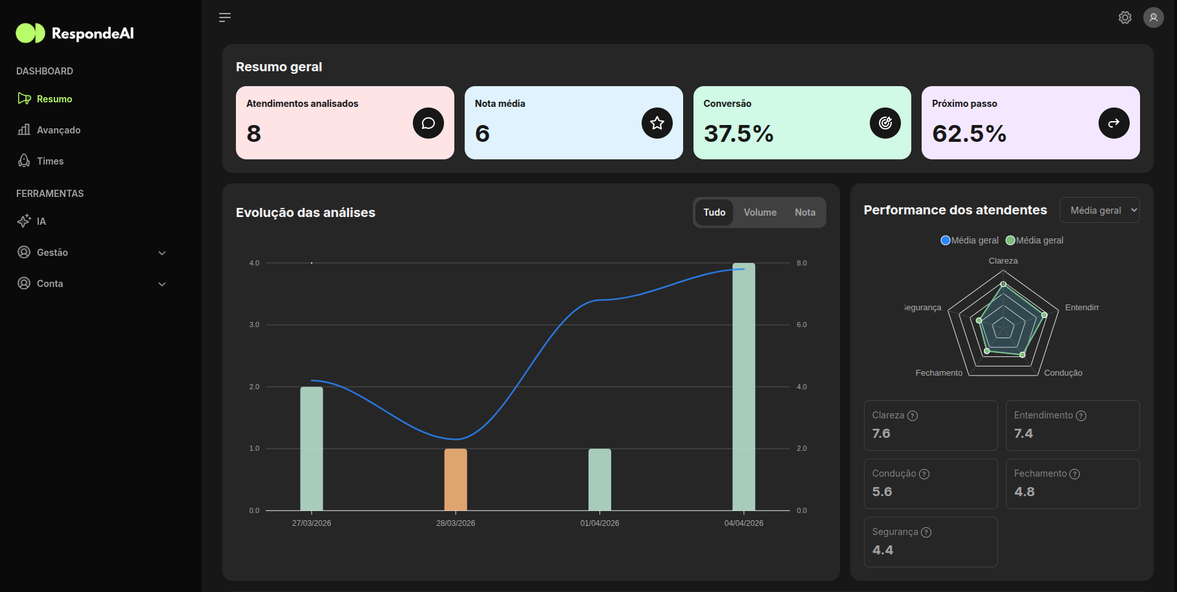1177x592 pixels.
Task: Open the Média geral dropdown in Performance panel
Action: [1100, 209]
